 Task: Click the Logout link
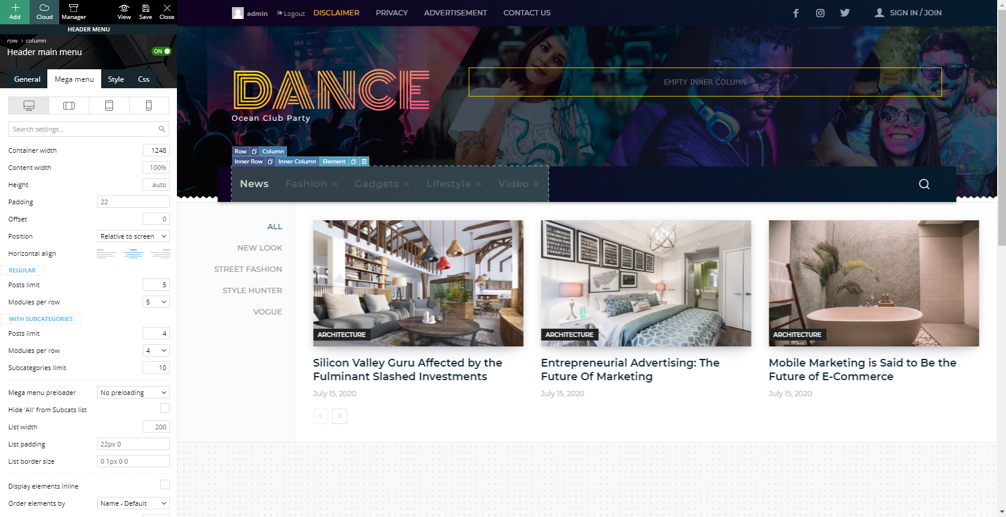pyautogui.click(x=291, y=14)
